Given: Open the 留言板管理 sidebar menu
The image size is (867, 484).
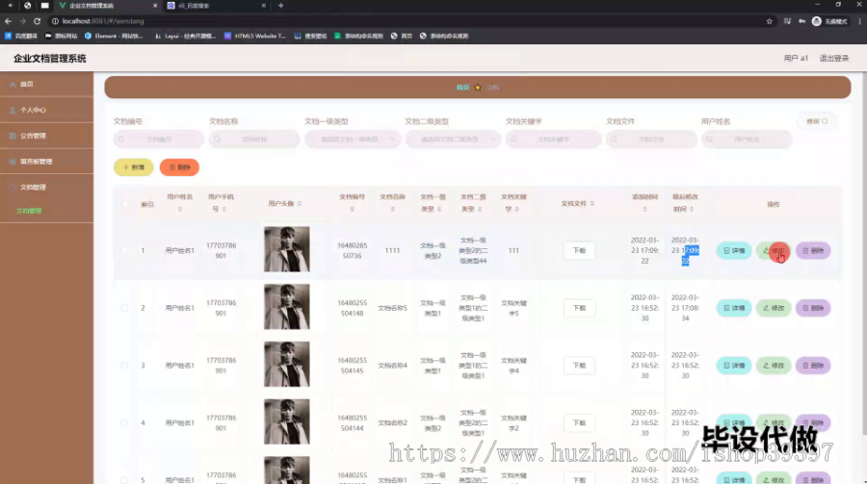Looking at the screenshot, I should coord(46,162).
